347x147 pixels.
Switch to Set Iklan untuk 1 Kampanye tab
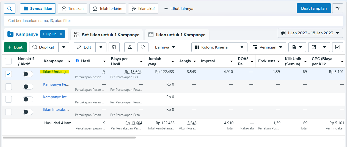107,35
